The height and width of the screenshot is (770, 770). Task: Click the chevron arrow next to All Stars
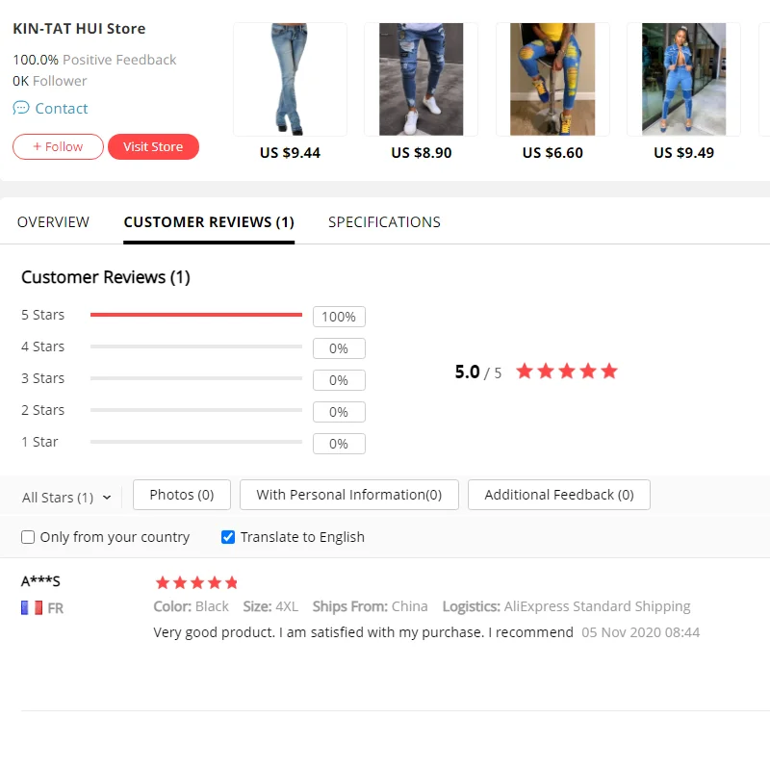[107, 498]
